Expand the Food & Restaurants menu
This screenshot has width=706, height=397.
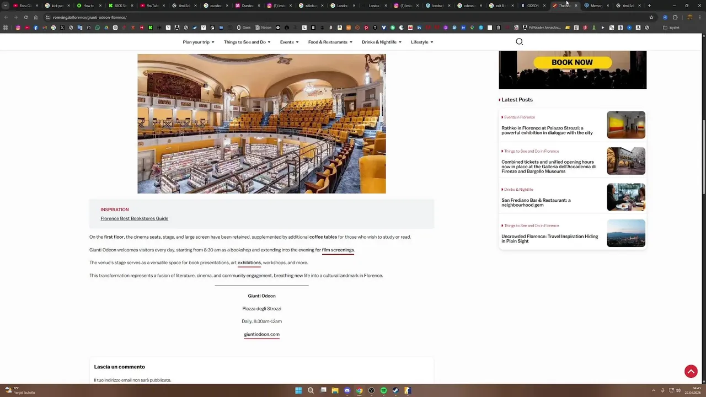[x=330, y=42]
